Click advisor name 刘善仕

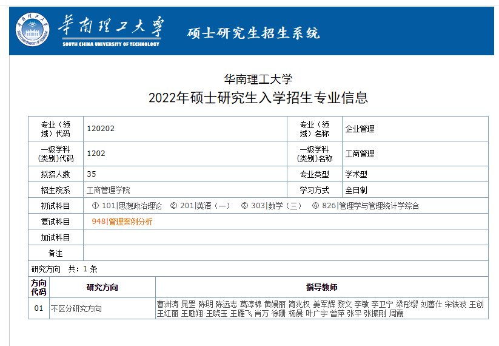tap(431, 304)
